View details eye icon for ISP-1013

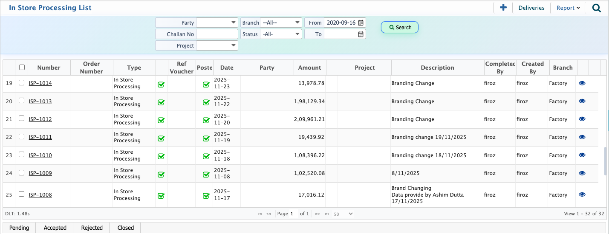(x=582, y=101)
